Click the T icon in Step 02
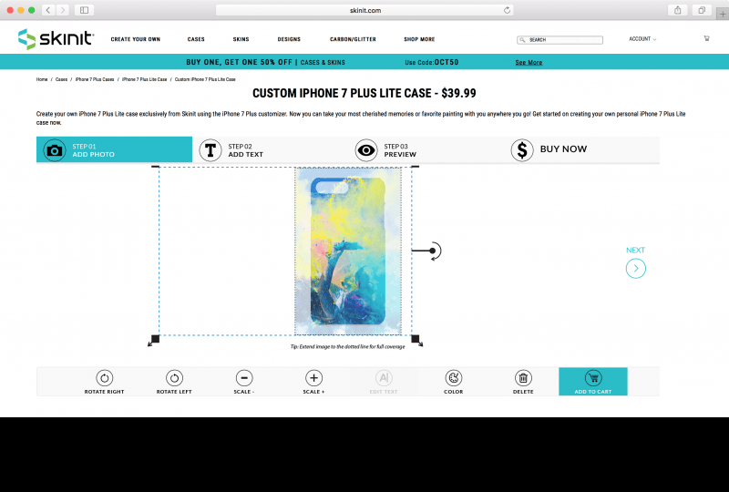 (x=210, y=150)
